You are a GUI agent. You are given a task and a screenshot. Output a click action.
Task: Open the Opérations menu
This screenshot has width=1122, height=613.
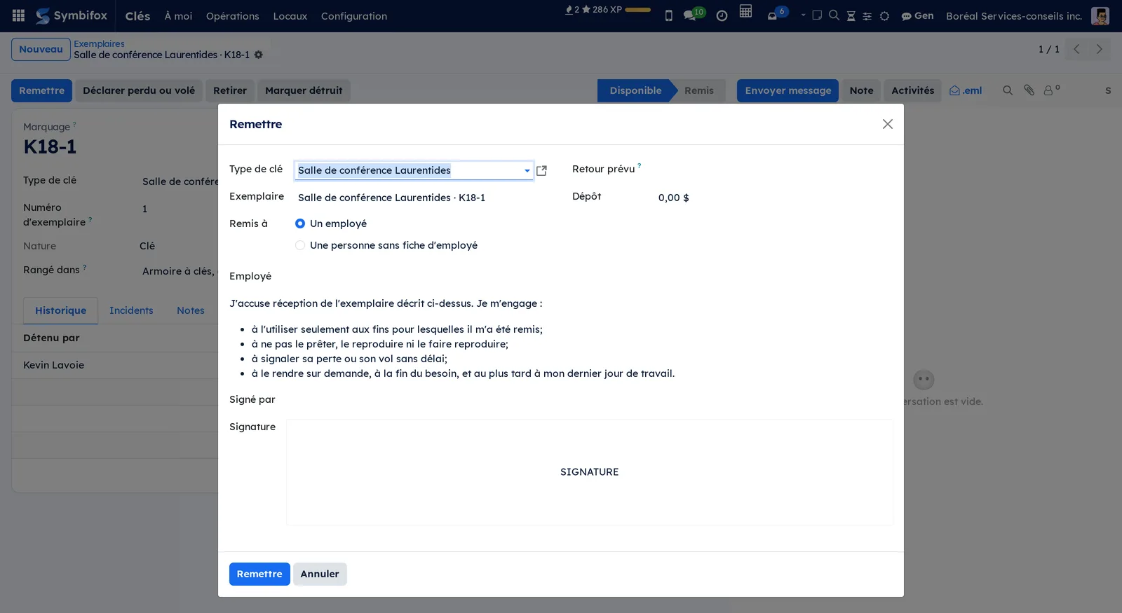coord(233,16)
